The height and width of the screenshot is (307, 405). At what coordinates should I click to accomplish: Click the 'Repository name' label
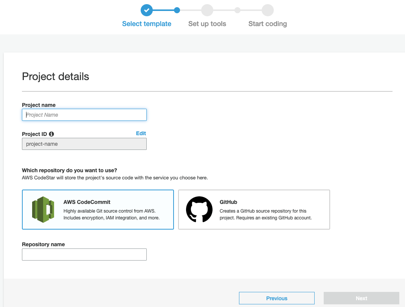[x=43, y=244]
